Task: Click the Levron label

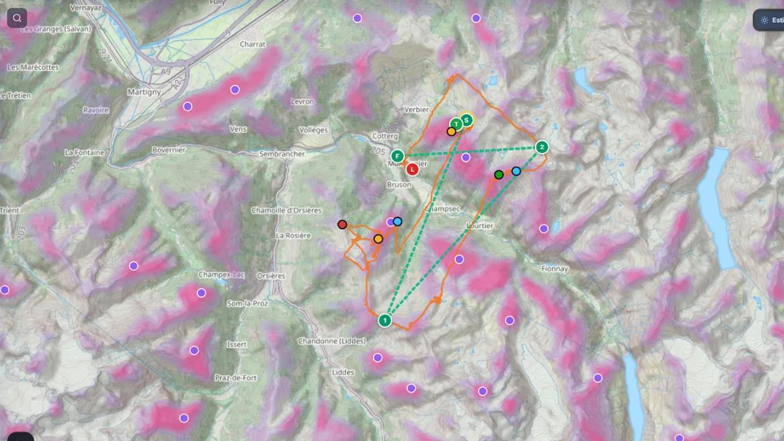Action: click(x=302, y=101)
